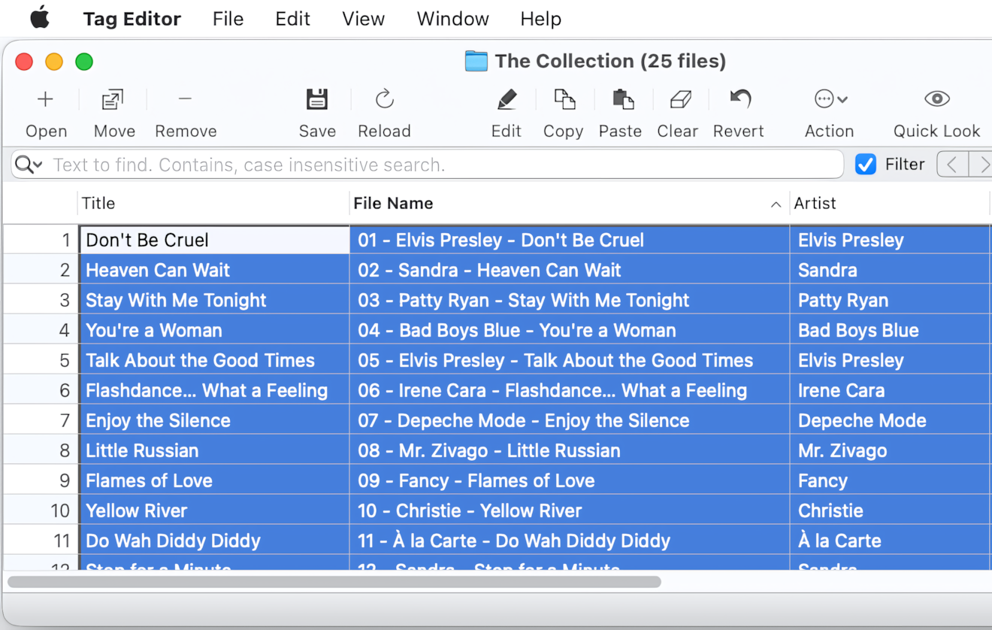Click the artist cell "Irene Cara"
The image size is (992, 630).
[x=890, y=390]
